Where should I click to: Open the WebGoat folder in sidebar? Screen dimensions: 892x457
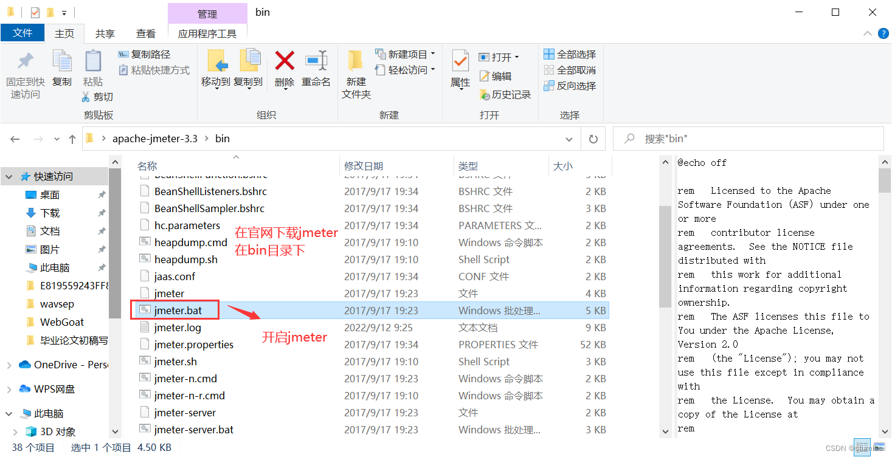tap(62, 322)
